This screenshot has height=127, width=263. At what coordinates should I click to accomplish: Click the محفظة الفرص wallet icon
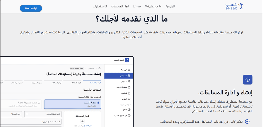coord(129,87)
